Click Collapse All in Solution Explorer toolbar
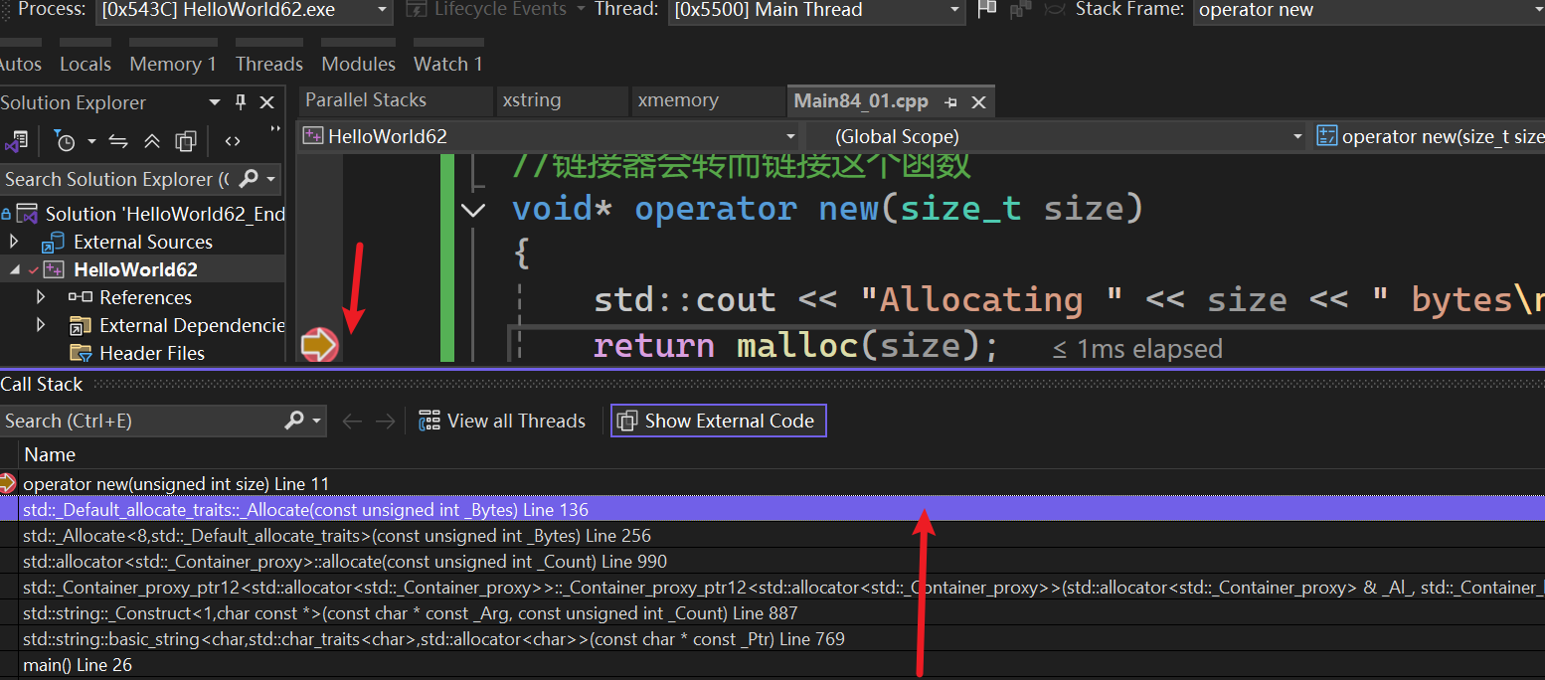 click(152, 141)
